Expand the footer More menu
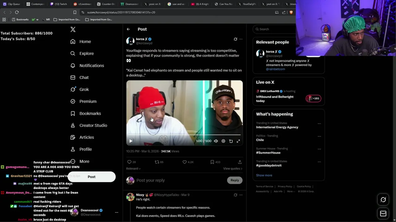Image resolution: width=396 pixels, height=222 pixels. click(291, 191)
